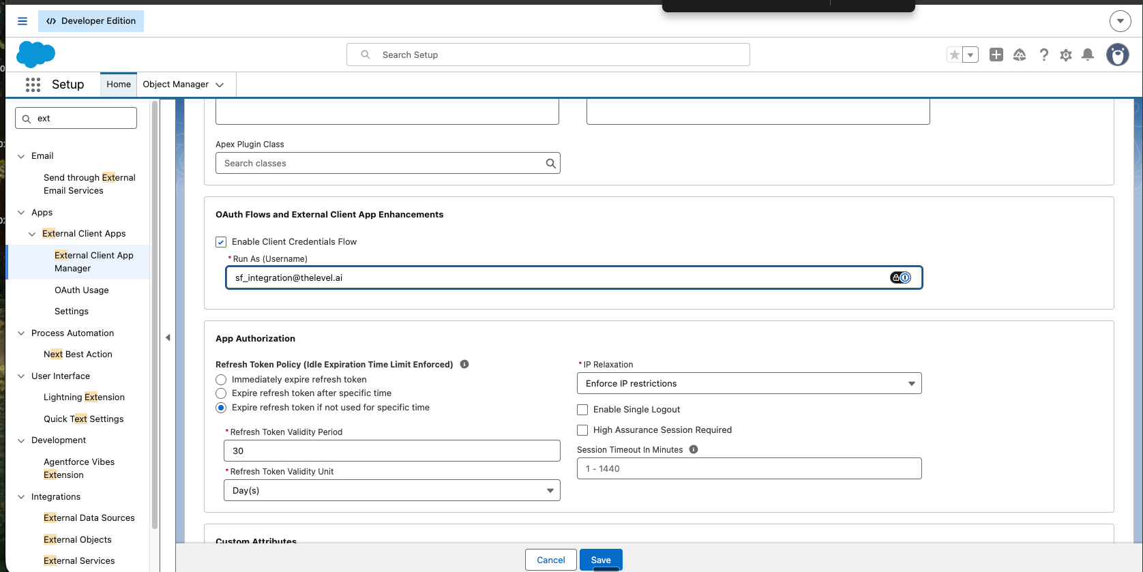The width and height of the screenshot is (1143, 572).
Task: Click the Session Timeout In Minutes input
Action: [x=749, y=468]
